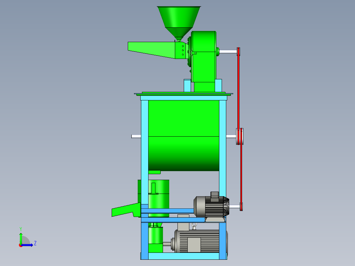Select the green grinder housing below the hopper

click(203, 57)
